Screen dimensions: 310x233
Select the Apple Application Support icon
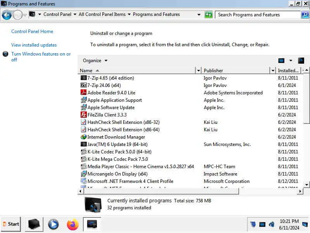(84, 100)
